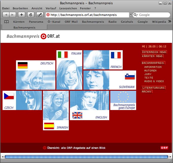
Task: Open the Fenster menu
Action: (85, 8)
